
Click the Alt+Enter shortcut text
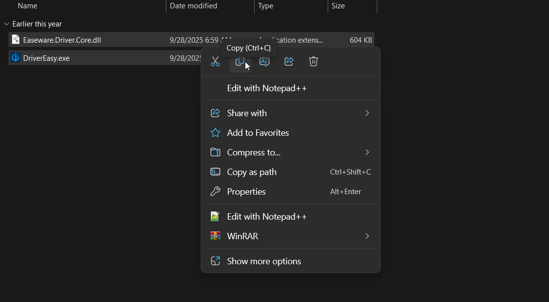(x=345, y=191)
